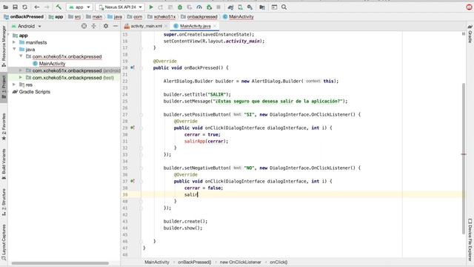Select MainActivity in project tree
The image size is (474, 267).
(x=52, y=63)
